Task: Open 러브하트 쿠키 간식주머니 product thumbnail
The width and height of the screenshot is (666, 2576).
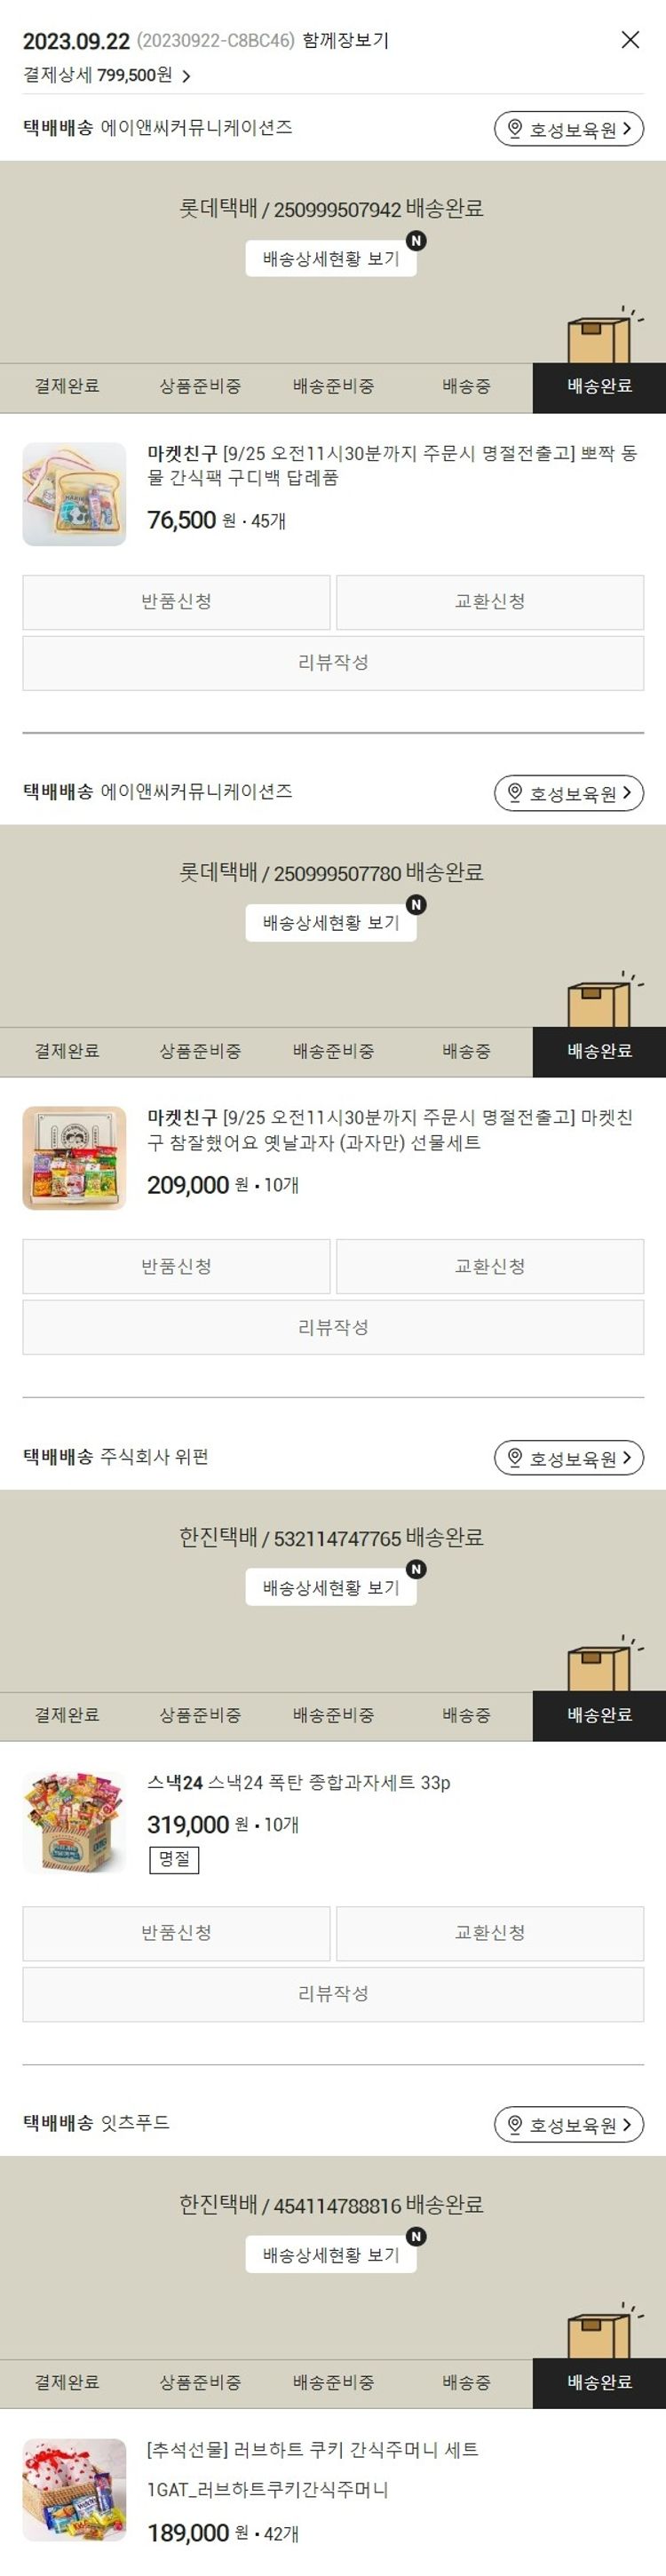Action: point(75,2490)
